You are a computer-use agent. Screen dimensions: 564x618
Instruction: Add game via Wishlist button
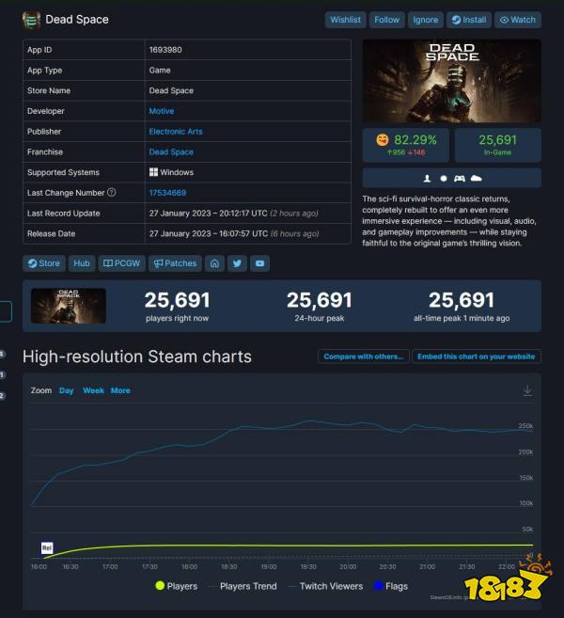(345, 20)
